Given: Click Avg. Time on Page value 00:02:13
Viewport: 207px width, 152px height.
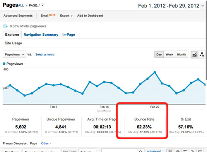Looking at the screenshot, I should tap(102, 127).
